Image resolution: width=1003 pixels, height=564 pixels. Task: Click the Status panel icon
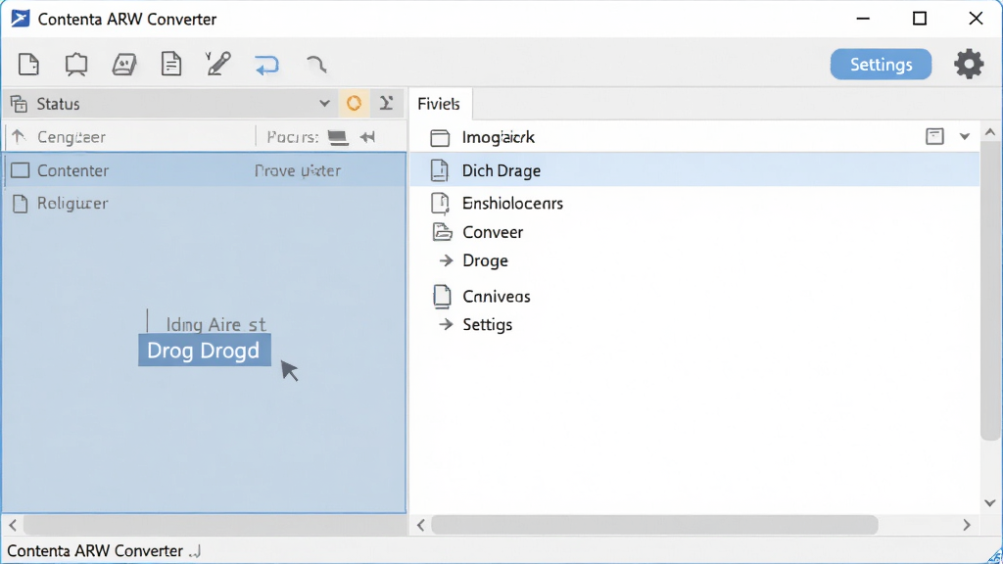point(20,104)
